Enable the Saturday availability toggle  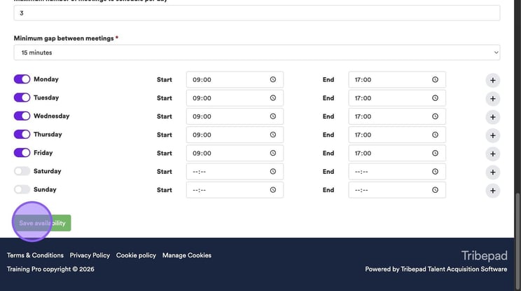[22, 171]
